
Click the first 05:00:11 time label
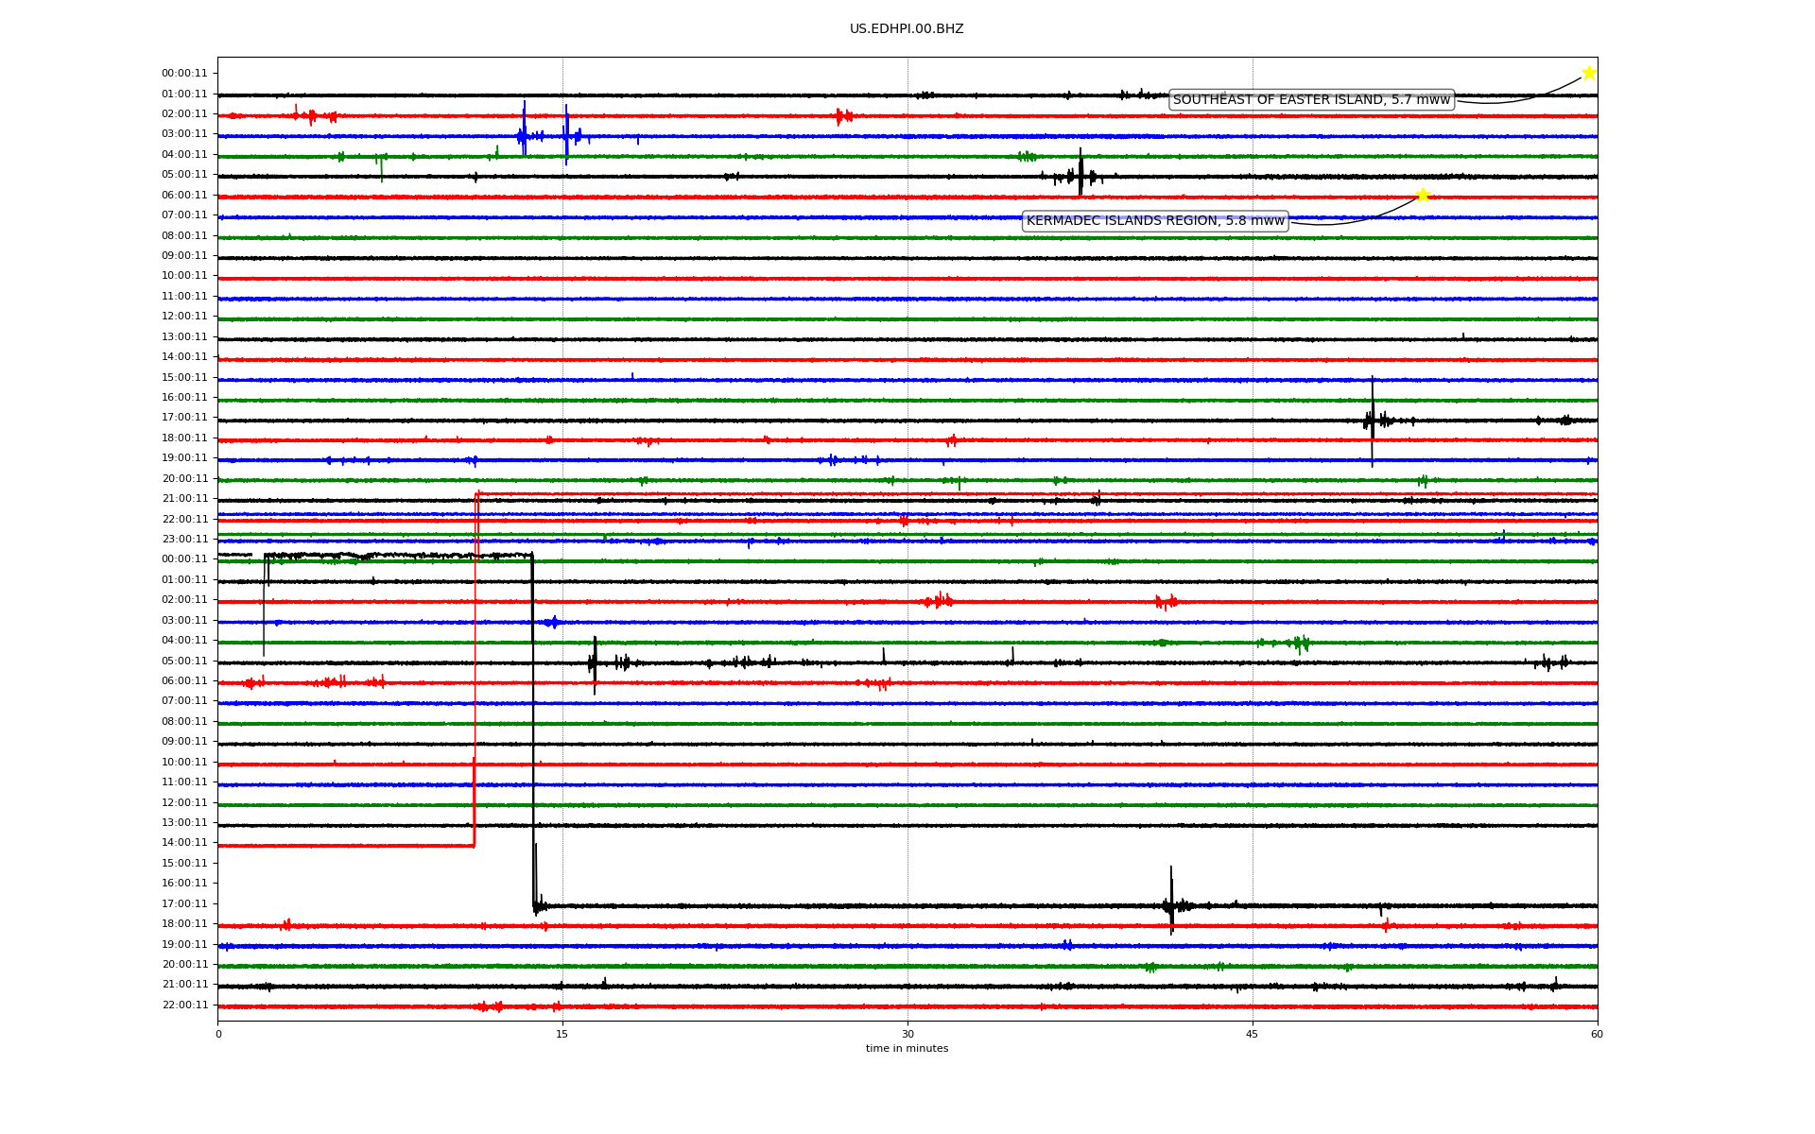pos(184,175)
